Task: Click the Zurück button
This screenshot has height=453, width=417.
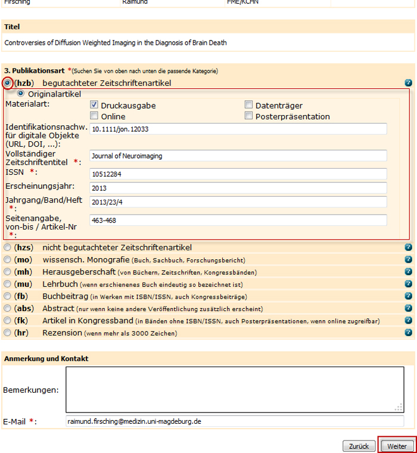Action: coord(359,446)
